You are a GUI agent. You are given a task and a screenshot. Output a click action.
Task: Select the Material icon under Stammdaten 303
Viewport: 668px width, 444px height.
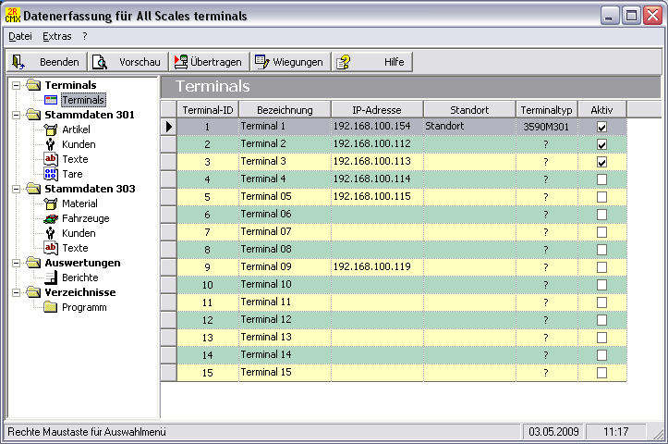(51, 203)
